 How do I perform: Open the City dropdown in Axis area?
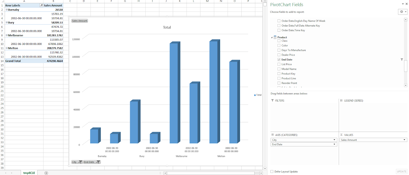[x=334, y=140]
